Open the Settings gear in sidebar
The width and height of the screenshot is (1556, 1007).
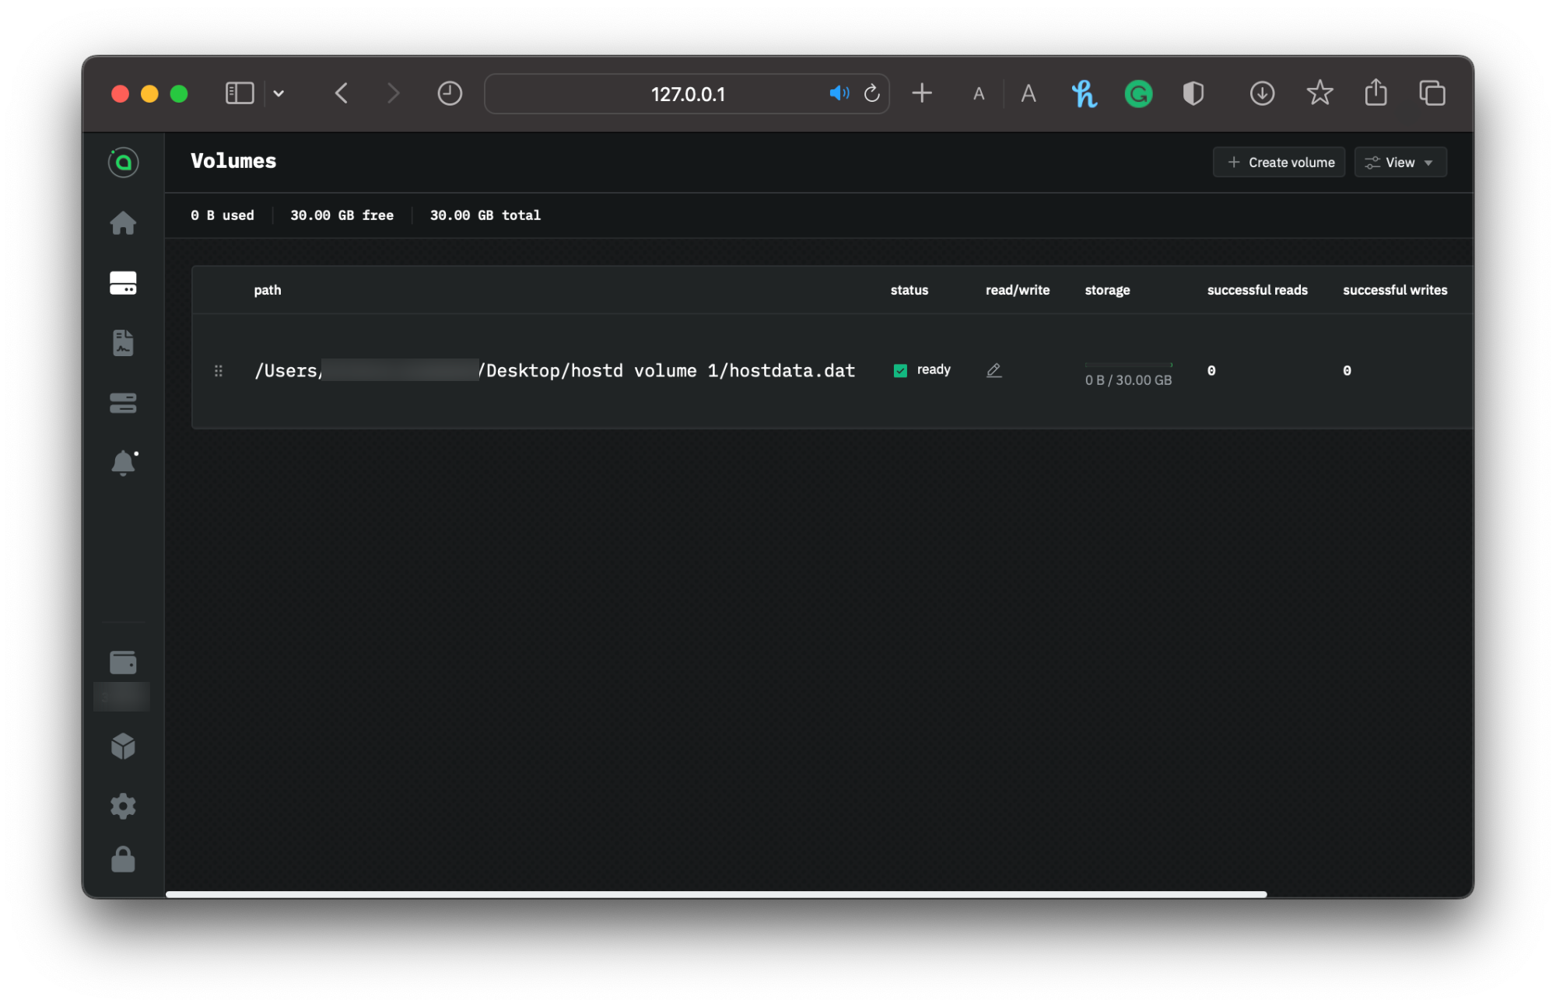[123, 806]
